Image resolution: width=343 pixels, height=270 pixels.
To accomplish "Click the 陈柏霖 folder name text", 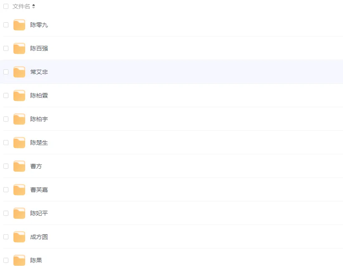I will point(39,95).
